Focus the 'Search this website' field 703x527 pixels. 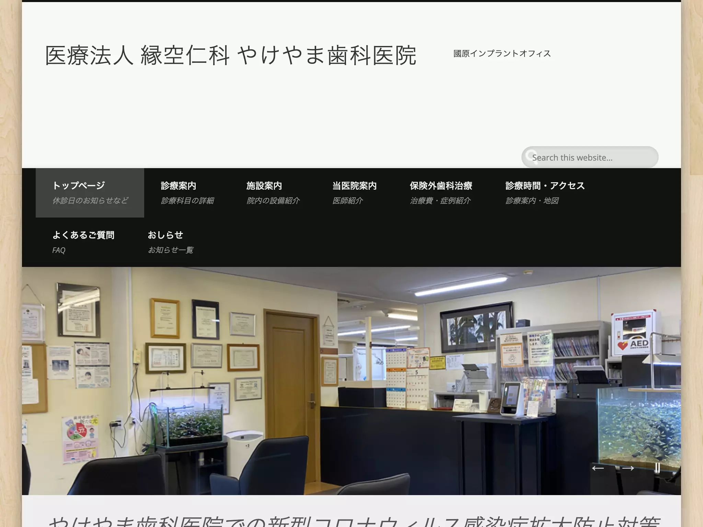(x=590, y=157)
